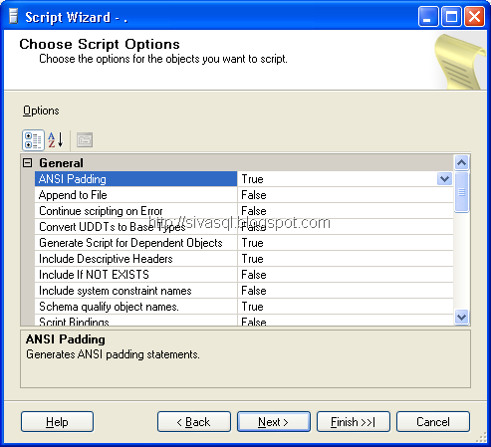The image size is (491, 447).
Task: Collapse the General category
Action: point(28,163)
